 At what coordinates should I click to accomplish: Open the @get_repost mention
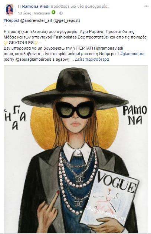point(67,20)
